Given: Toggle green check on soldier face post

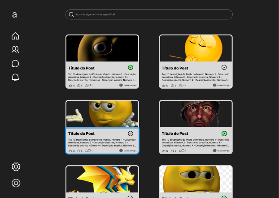Looking at the screenshot, I should tap(224, 133).
